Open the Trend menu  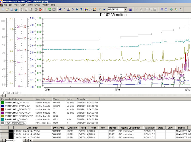pyautogui.click(x=30, y=5)
